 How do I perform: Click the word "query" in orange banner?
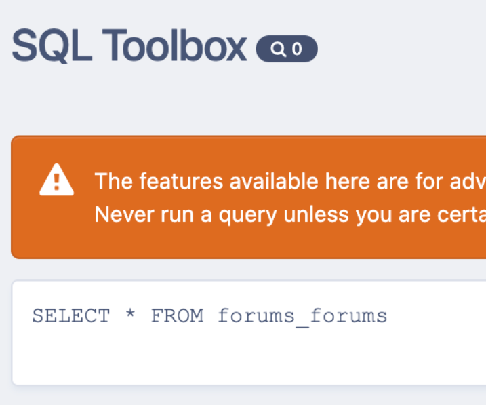(x=247, y=216)
